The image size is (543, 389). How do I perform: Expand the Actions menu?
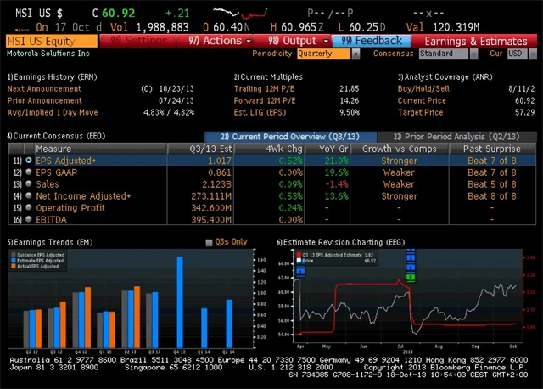(x=220, y=40)
